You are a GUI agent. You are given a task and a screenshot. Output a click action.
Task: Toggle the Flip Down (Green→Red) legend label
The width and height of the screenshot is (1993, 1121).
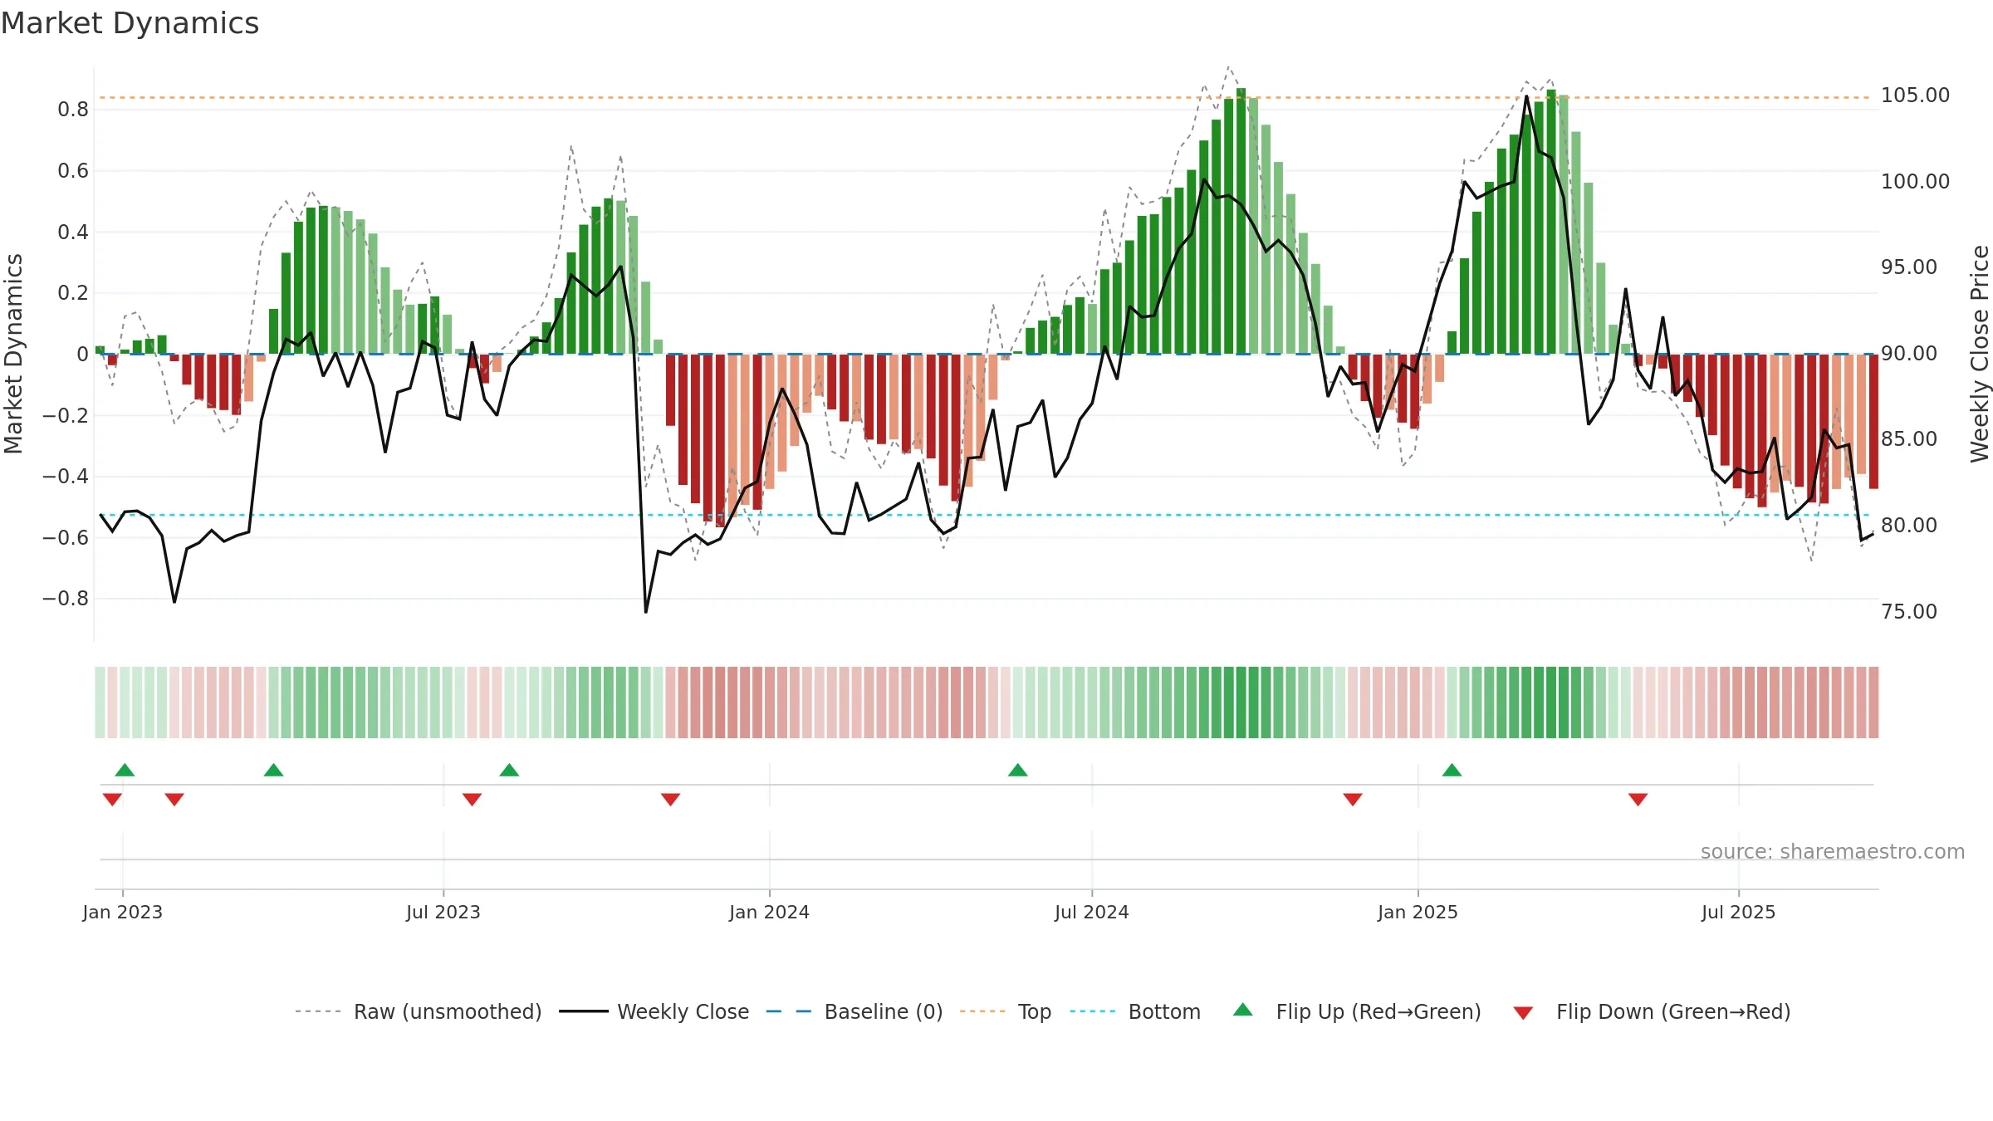pyautogui.click(x=1673, y=1011)
